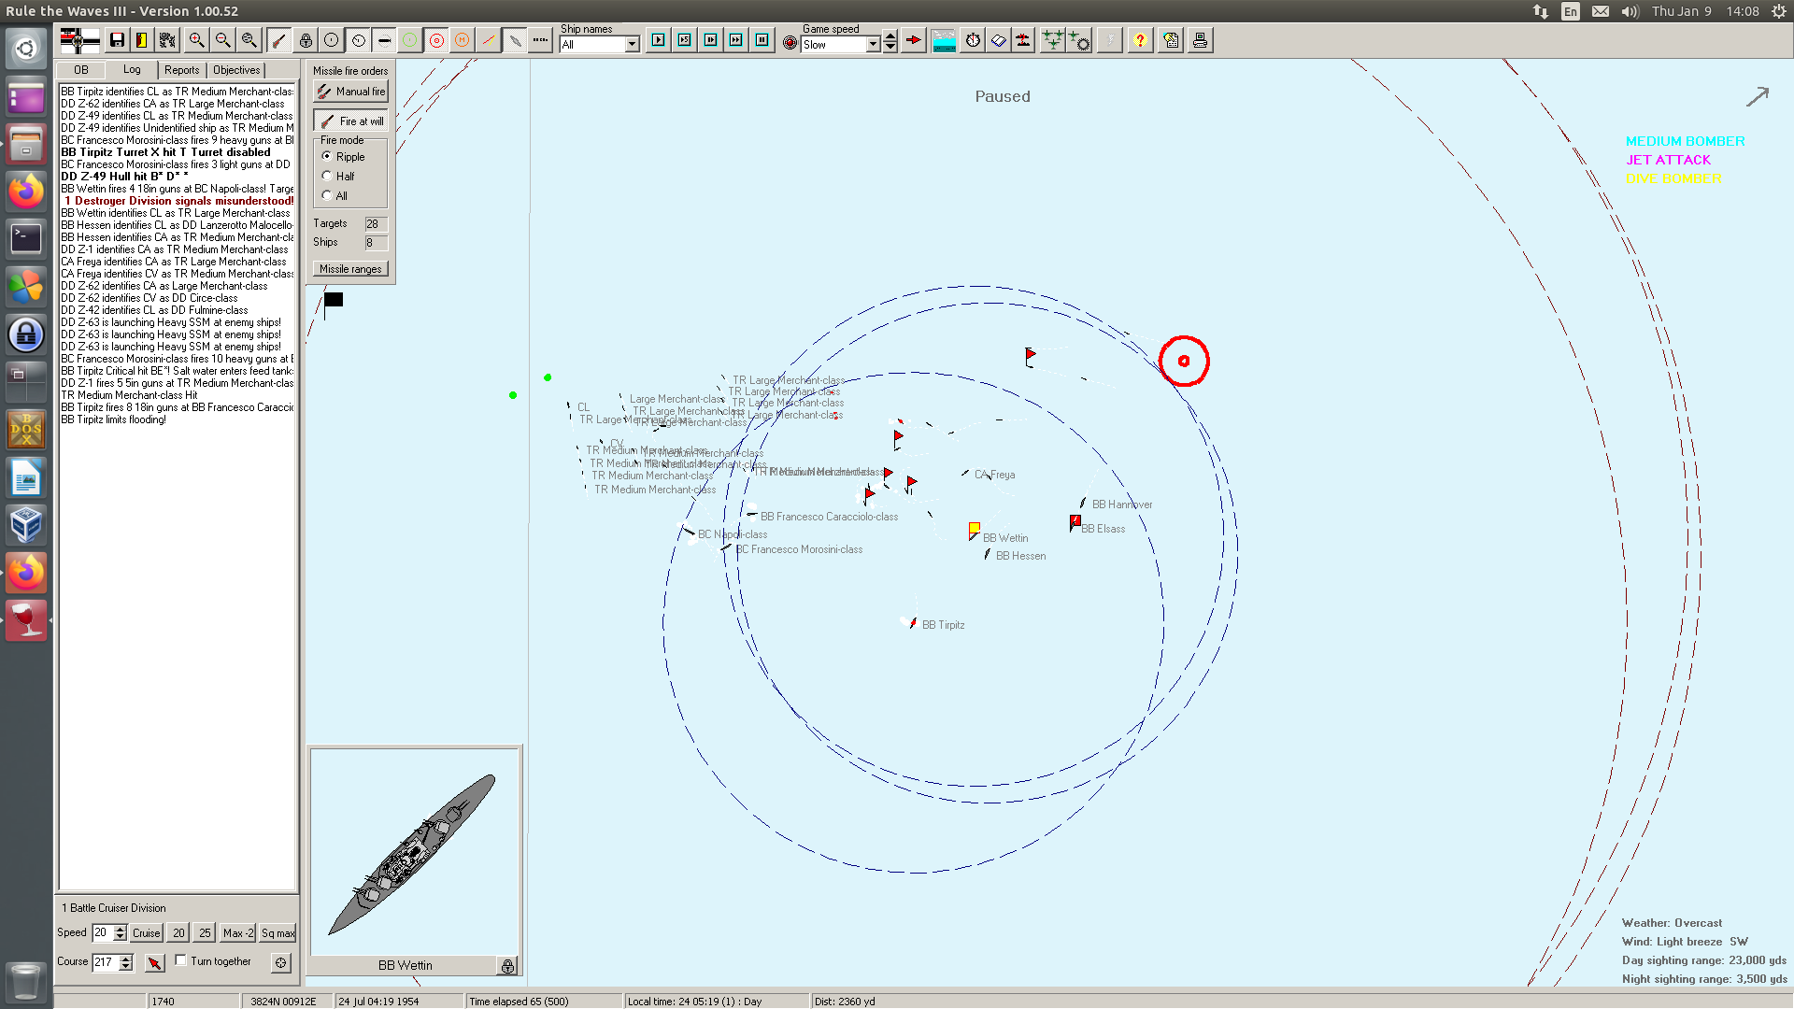Zoom out on the battle map
The height and width of the screenshot is (1009, 1794).
pos(222,40)
